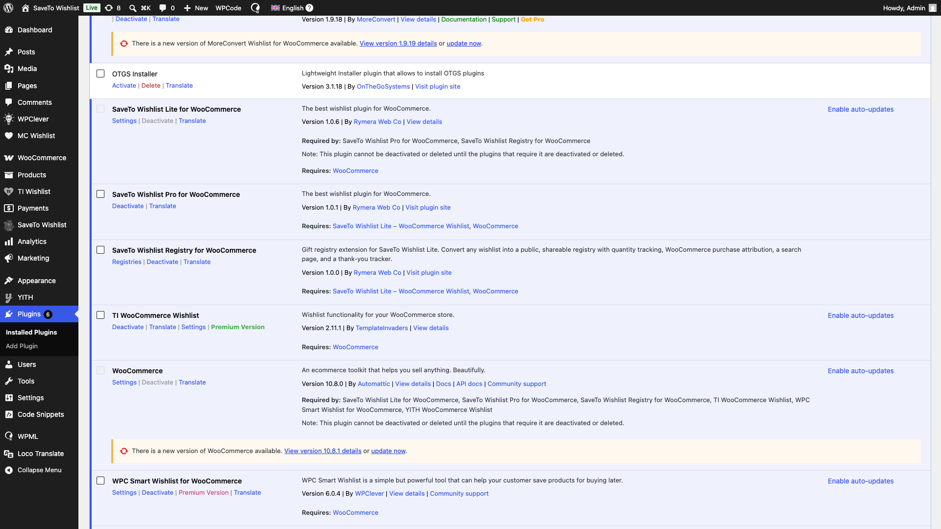
Task: View version 10.8.1 details for WooCommerce
Action: (323, 451)
